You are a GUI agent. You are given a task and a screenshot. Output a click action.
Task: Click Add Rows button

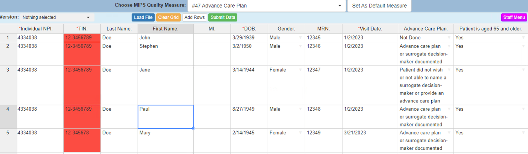point(194,17)
